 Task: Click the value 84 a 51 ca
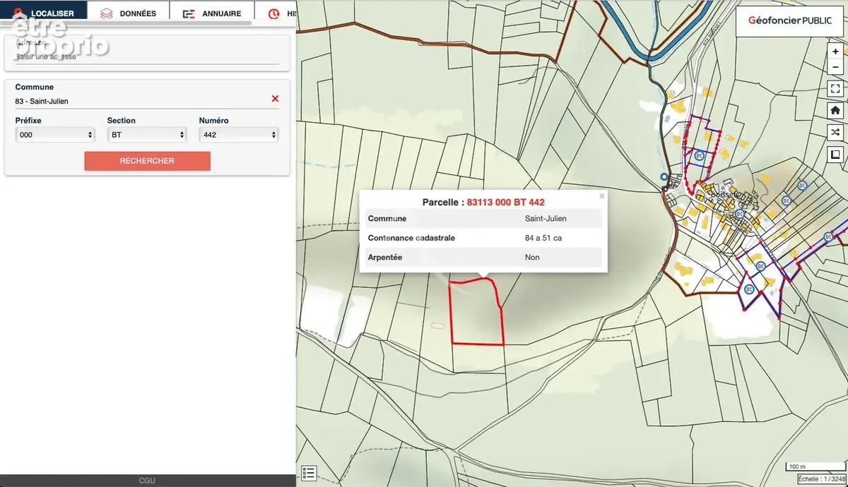[x=543, y=238]
